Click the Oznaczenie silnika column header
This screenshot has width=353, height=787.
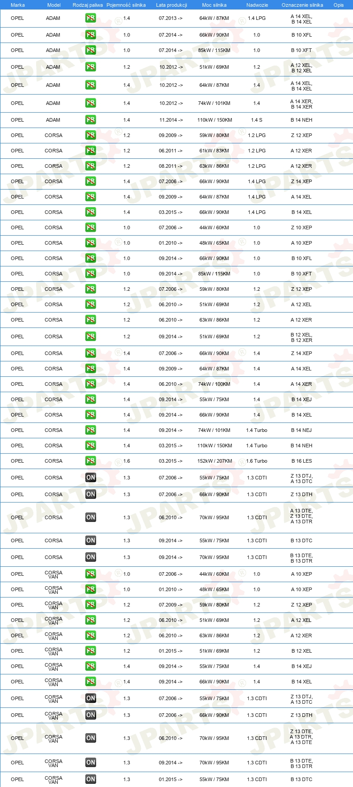(302, 5)
